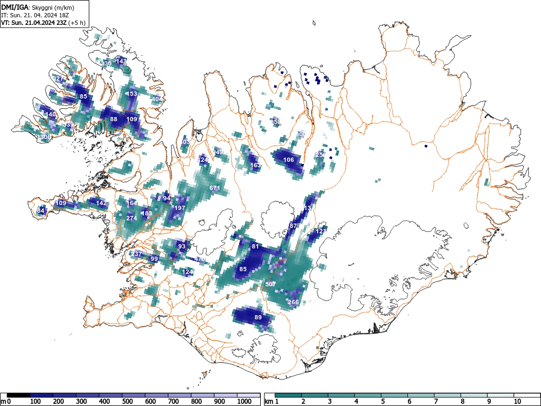The width and height of the screenshot is (541, 406).
Task: Pick the legend segment between 500 and 600 m
Action: pos(134,395)
